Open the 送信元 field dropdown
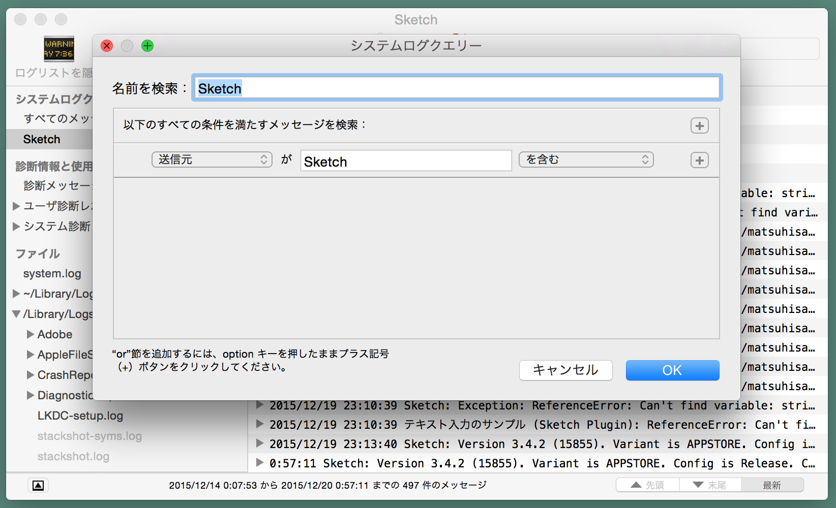The image size is (836, 508). click(x=212, y=160)
